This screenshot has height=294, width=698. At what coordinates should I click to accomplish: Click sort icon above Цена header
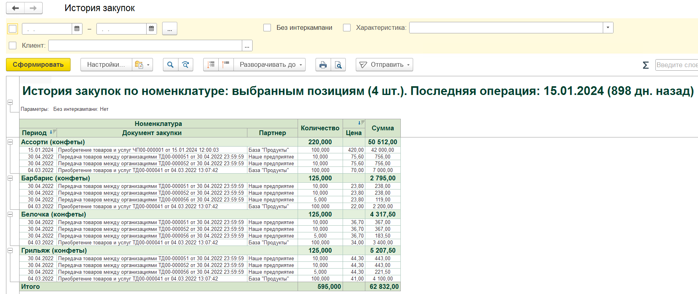[361, 123]
